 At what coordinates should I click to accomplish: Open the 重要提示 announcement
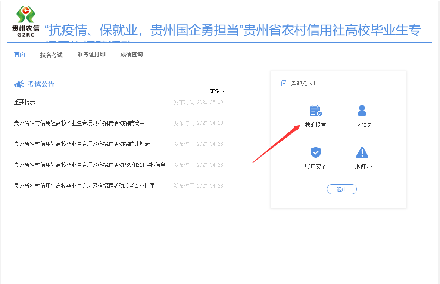click(25, 102)
